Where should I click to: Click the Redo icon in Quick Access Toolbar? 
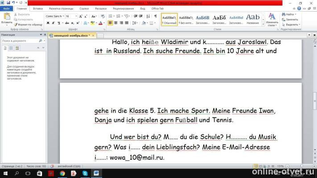pos(21,3)
